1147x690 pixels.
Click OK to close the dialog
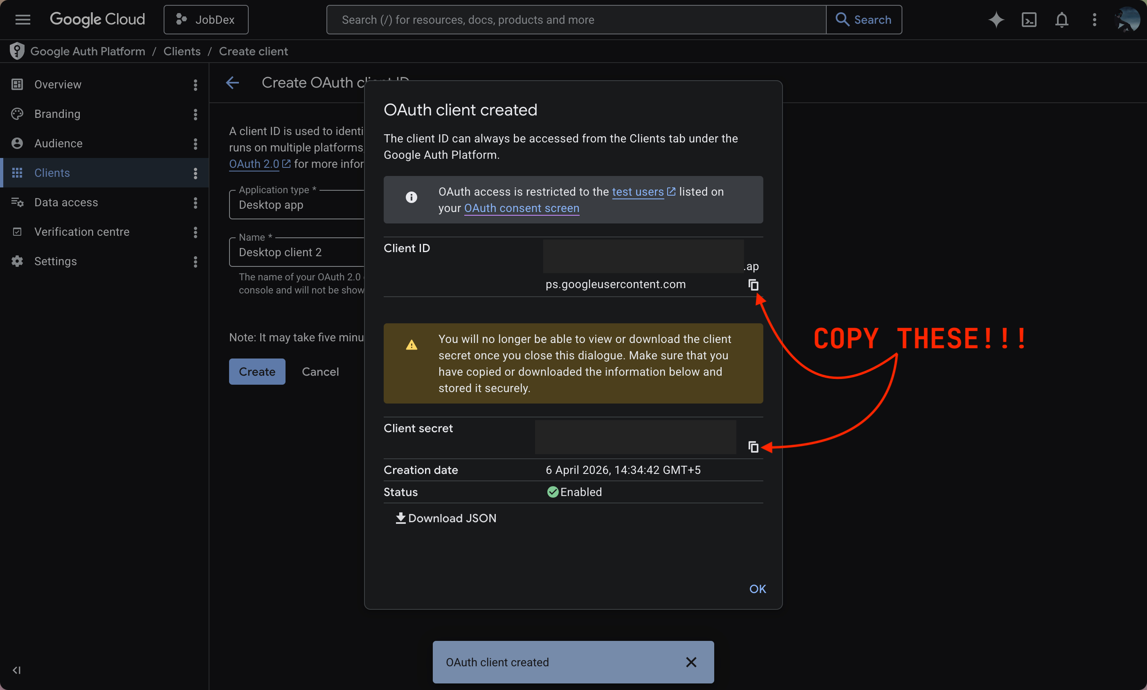click(x=758, y=589)
